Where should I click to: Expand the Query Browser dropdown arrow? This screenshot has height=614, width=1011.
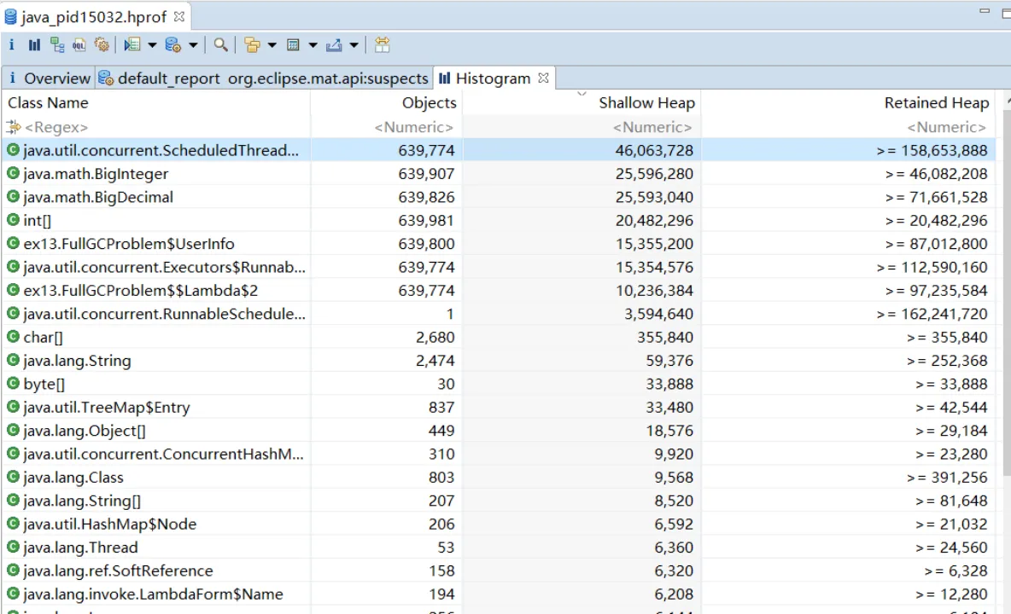[x=193, y=45]
